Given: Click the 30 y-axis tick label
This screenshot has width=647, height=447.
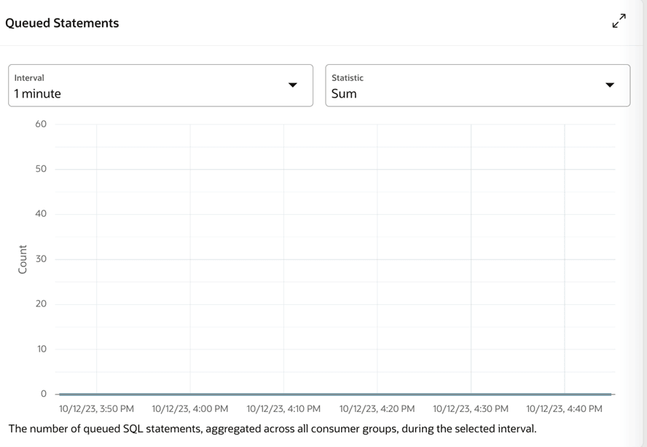Looking at the screenshot, I should 41,258.
